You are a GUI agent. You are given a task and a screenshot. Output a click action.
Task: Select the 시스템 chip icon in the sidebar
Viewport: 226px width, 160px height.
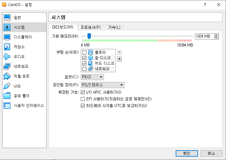(7, 27)
